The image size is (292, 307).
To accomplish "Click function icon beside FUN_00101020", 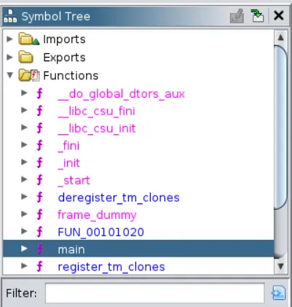I will point(39,232).
